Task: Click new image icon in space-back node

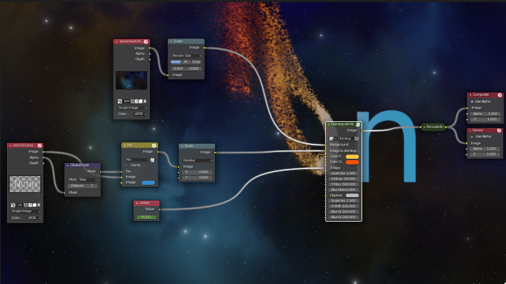Action: point(136,101)
